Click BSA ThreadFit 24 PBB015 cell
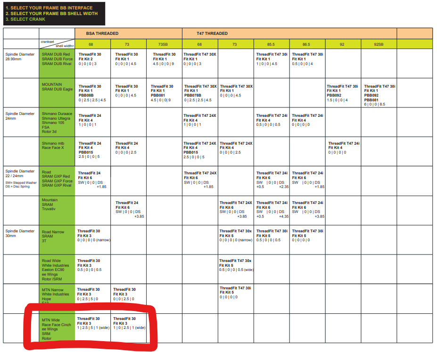Image resolution: width=437 pixels, height=352 pixels. pyautogui.click(x=93, y=151)
